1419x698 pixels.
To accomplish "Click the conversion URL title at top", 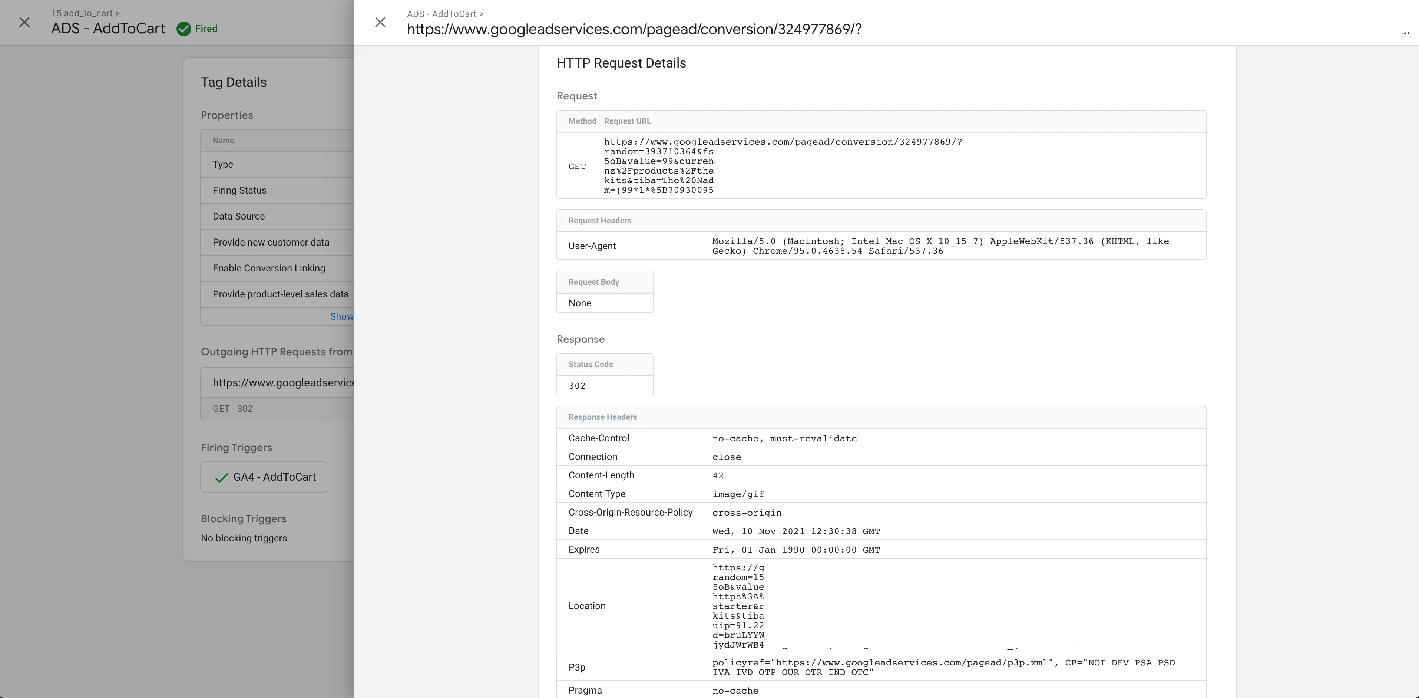I will pos(634,29).
